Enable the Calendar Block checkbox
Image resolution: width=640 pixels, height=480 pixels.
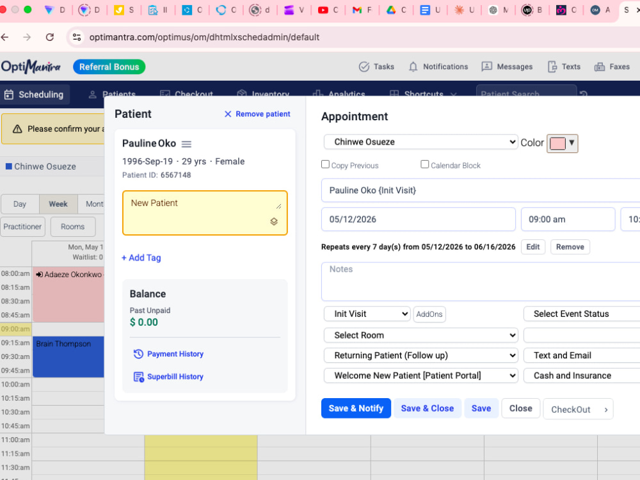[x=425, y=164]
